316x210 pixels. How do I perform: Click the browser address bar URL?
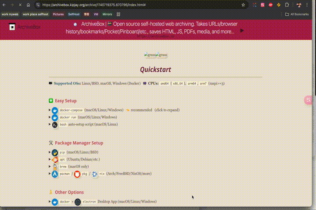tap(94, 5)
